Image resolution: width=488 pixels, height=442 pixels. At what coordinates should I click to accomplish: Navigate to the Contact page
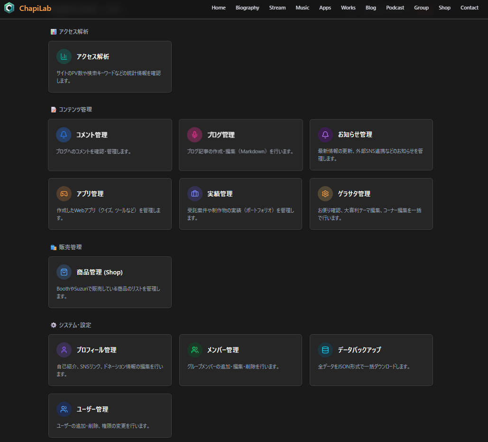coord(470,8)
